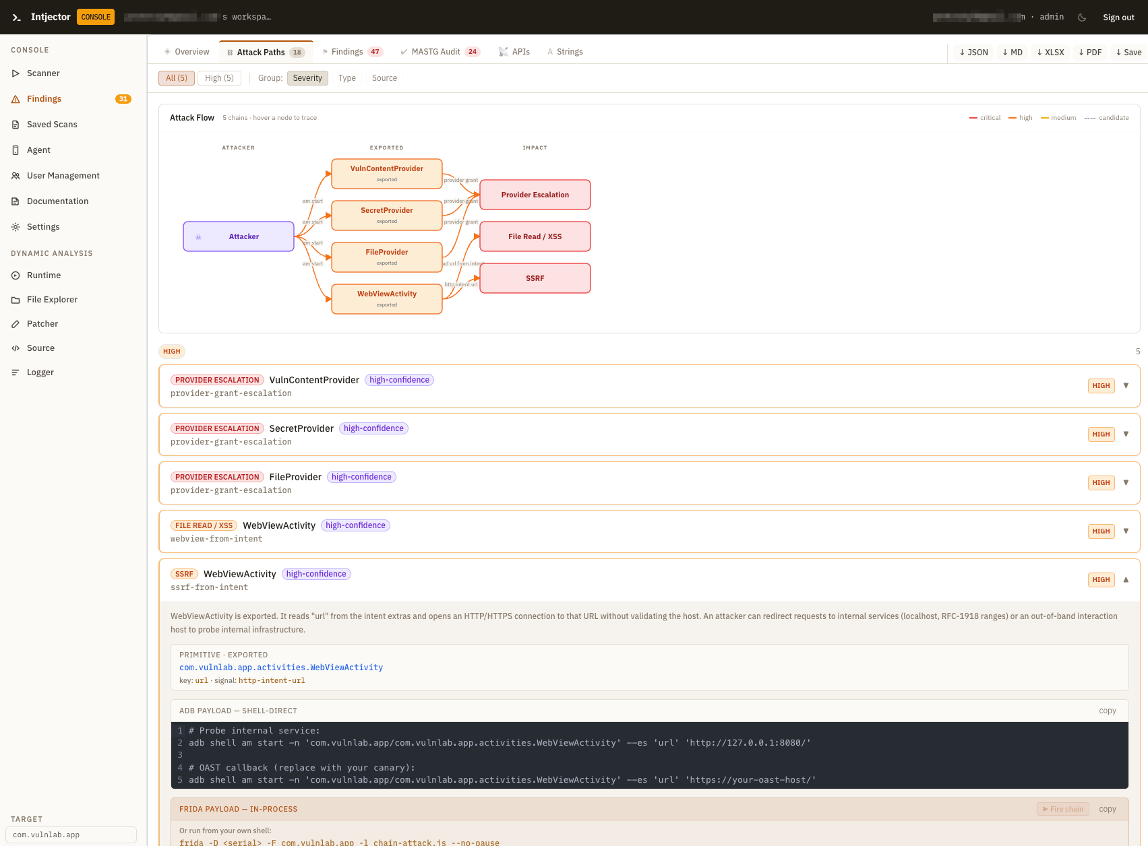Export report as PDF
1148x846 pixels.
point(1091,52)
